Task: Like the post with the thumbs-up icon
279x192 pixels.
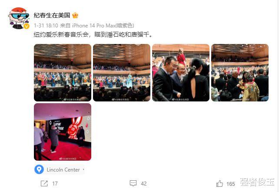Action: coord(219,184)
